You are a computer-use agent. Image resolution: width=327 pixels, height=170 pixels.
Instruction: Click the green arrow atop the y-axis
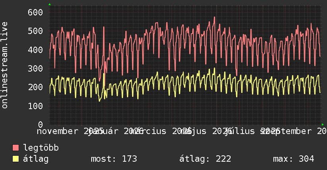(50, 4)
